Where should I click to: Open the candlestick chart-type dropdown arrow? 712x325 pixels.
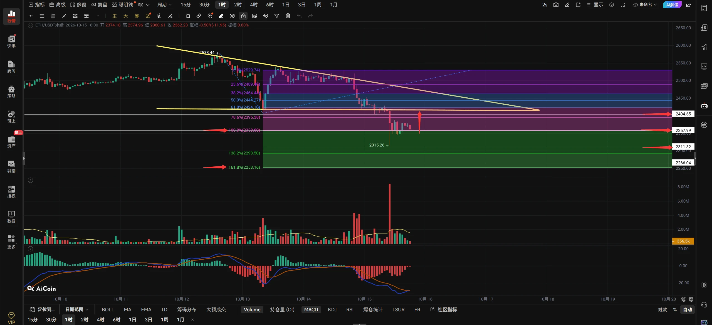[148, 5]
